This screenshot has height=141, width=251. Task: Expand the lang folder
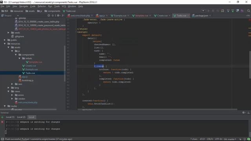coord(8,88)
